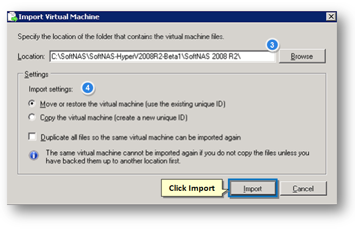Click the Location label
Image resolution: width=355 pixels, height=229 pixels.
[x=31, y=57]
